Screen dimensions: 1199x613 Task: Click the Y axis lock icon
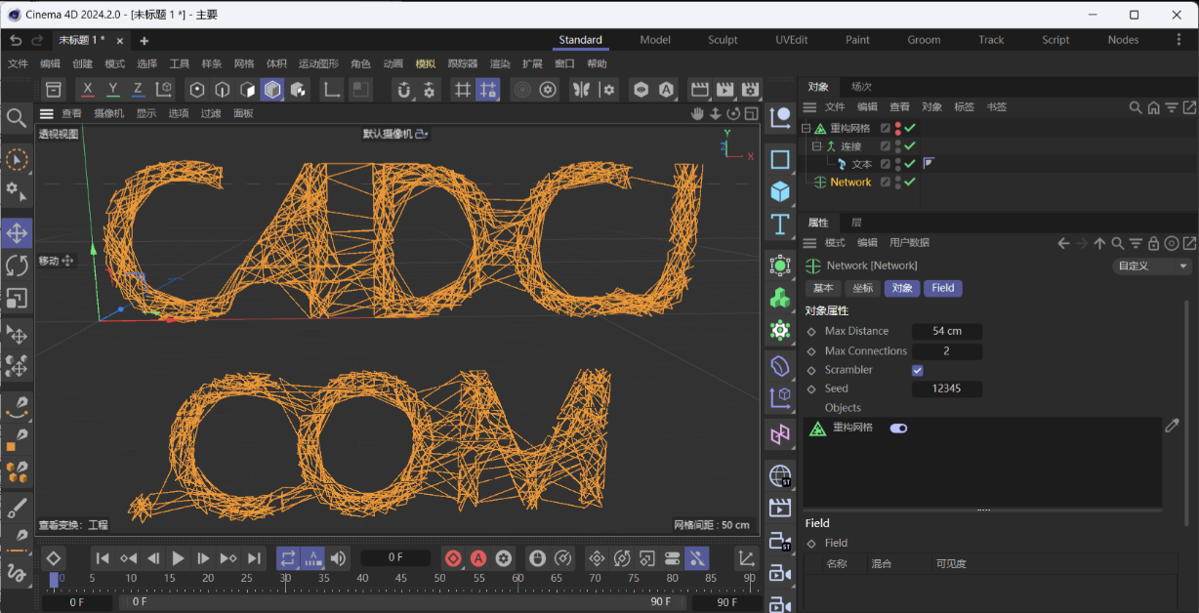coord(113,90)
